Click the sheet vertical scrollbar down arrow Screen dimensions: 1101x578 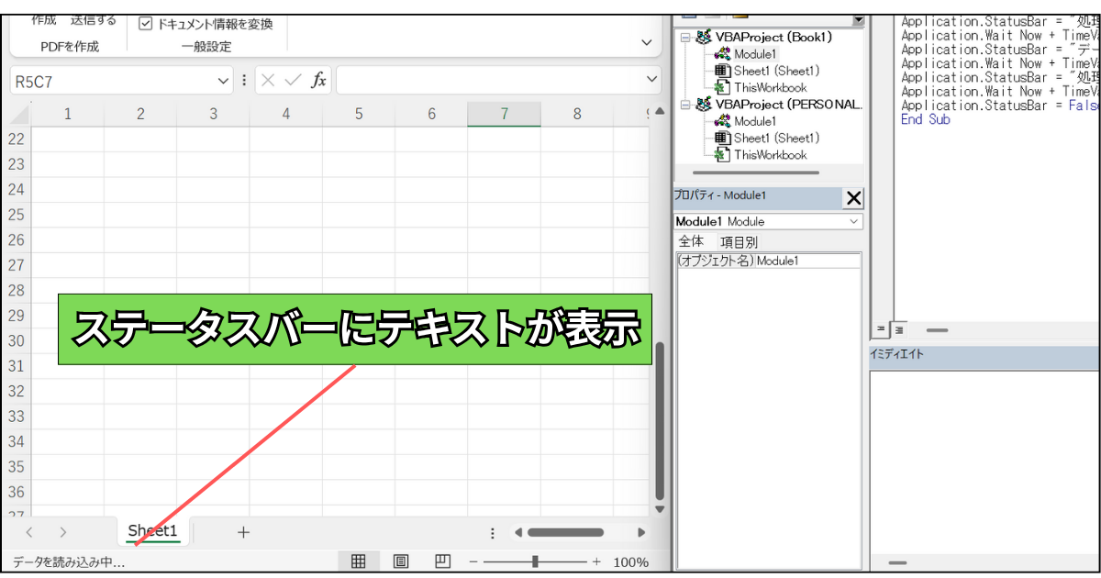coord(659,509)
